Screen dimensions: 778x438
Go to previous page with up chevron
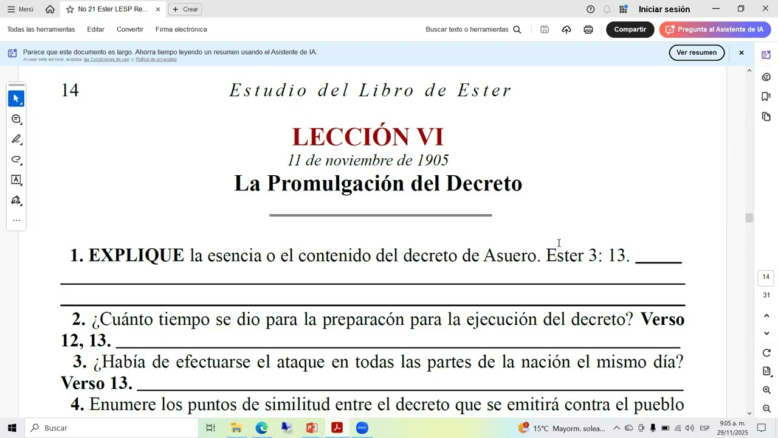[766, 316]
